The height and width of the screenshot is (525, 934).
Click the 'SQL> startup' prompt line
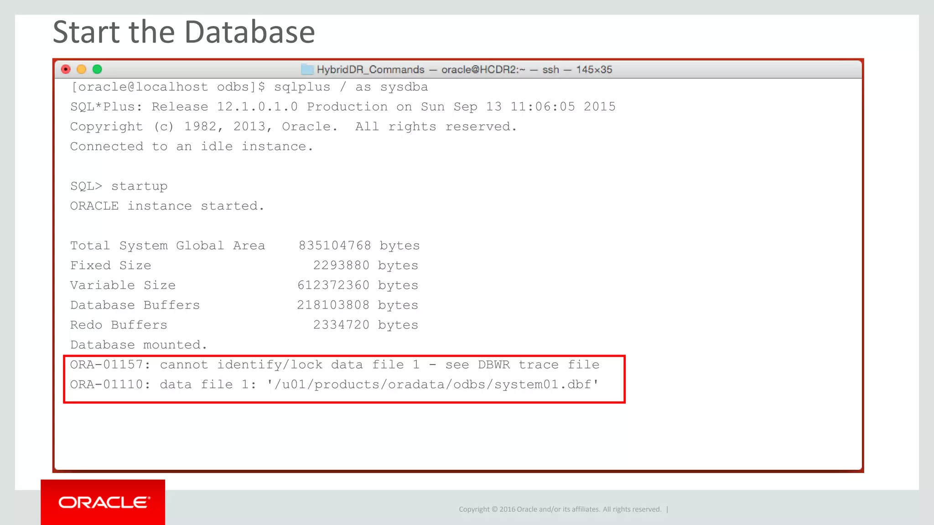click(119, 186)
